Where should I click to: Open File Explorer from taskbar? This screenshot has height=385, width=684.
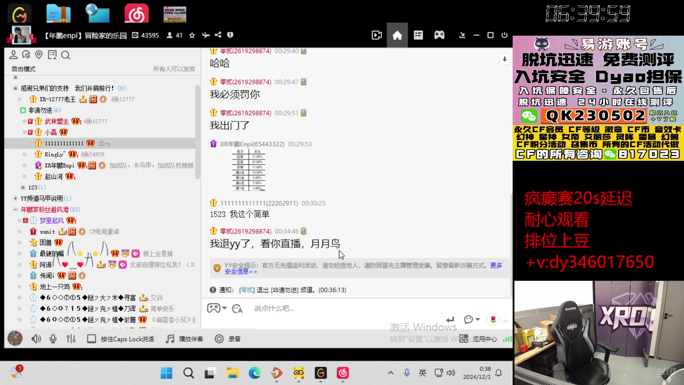(233, 373)
